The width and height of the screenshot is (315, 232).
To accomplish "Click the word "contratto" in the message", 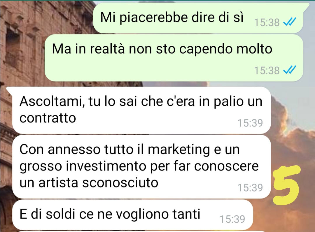I will 48,118.
